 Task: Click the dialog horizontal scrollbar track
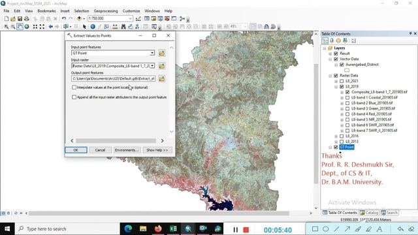pyautogui.click(x=116, y=141)
